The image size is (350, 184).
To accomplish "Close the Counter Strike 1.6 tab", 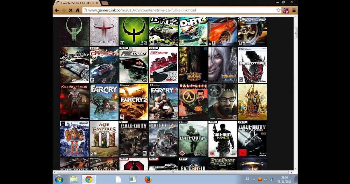I will (97, 3).
